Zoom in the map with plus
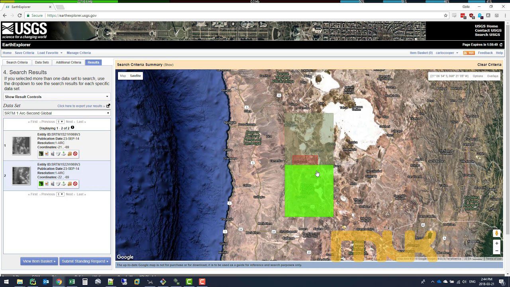 pyautogui.click(x=496, y=243)
